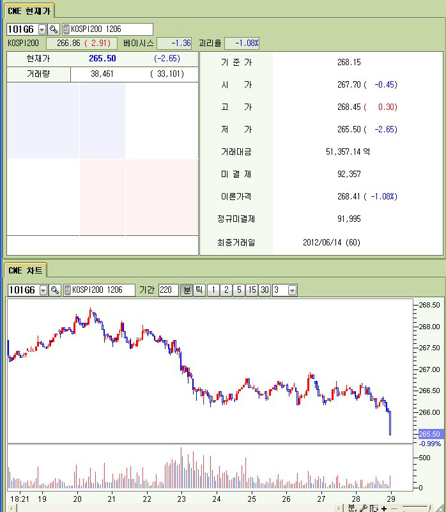Switch to the CME 차트 tab
Image resolution: width=446 pixels, height=512 pixels.
(x=26, y=270)
